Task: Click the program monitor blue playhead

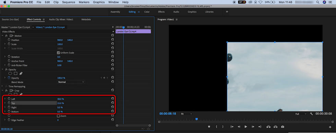Action: pyautogui.click(x=196, y=119)
